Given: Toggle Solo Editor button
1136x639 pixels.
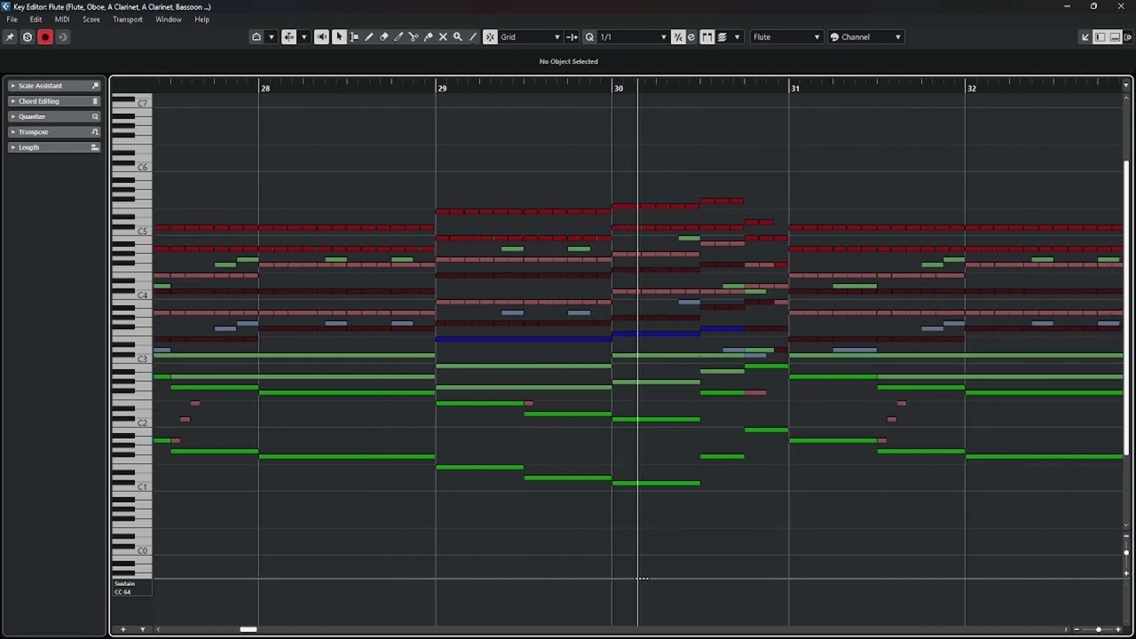Looking at the screenshot, I should pos(28,36).
